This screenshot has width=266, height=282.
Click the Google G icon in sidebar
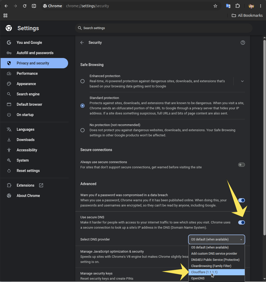(9, 43)
